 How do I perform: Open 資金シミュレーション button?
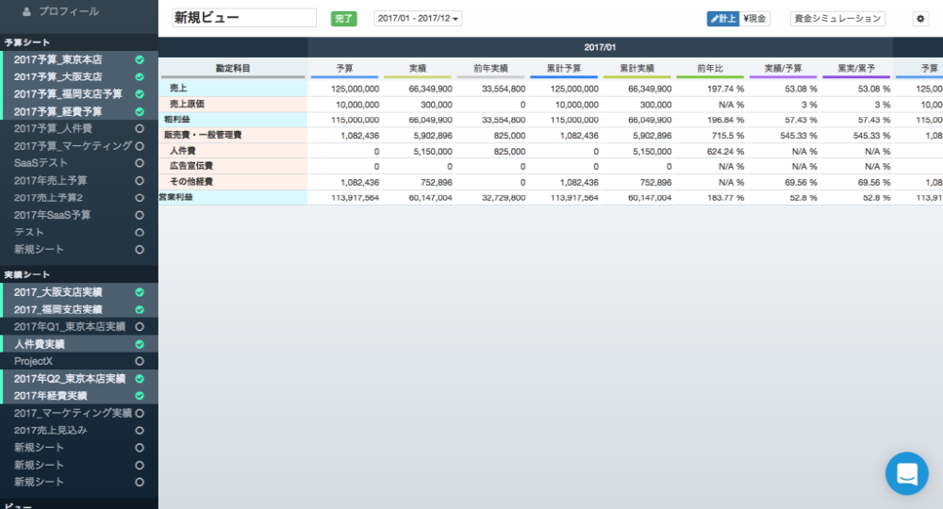point(837,19)
